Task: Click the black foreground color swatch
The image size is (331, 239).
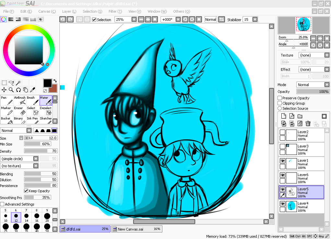Action: 48,83
